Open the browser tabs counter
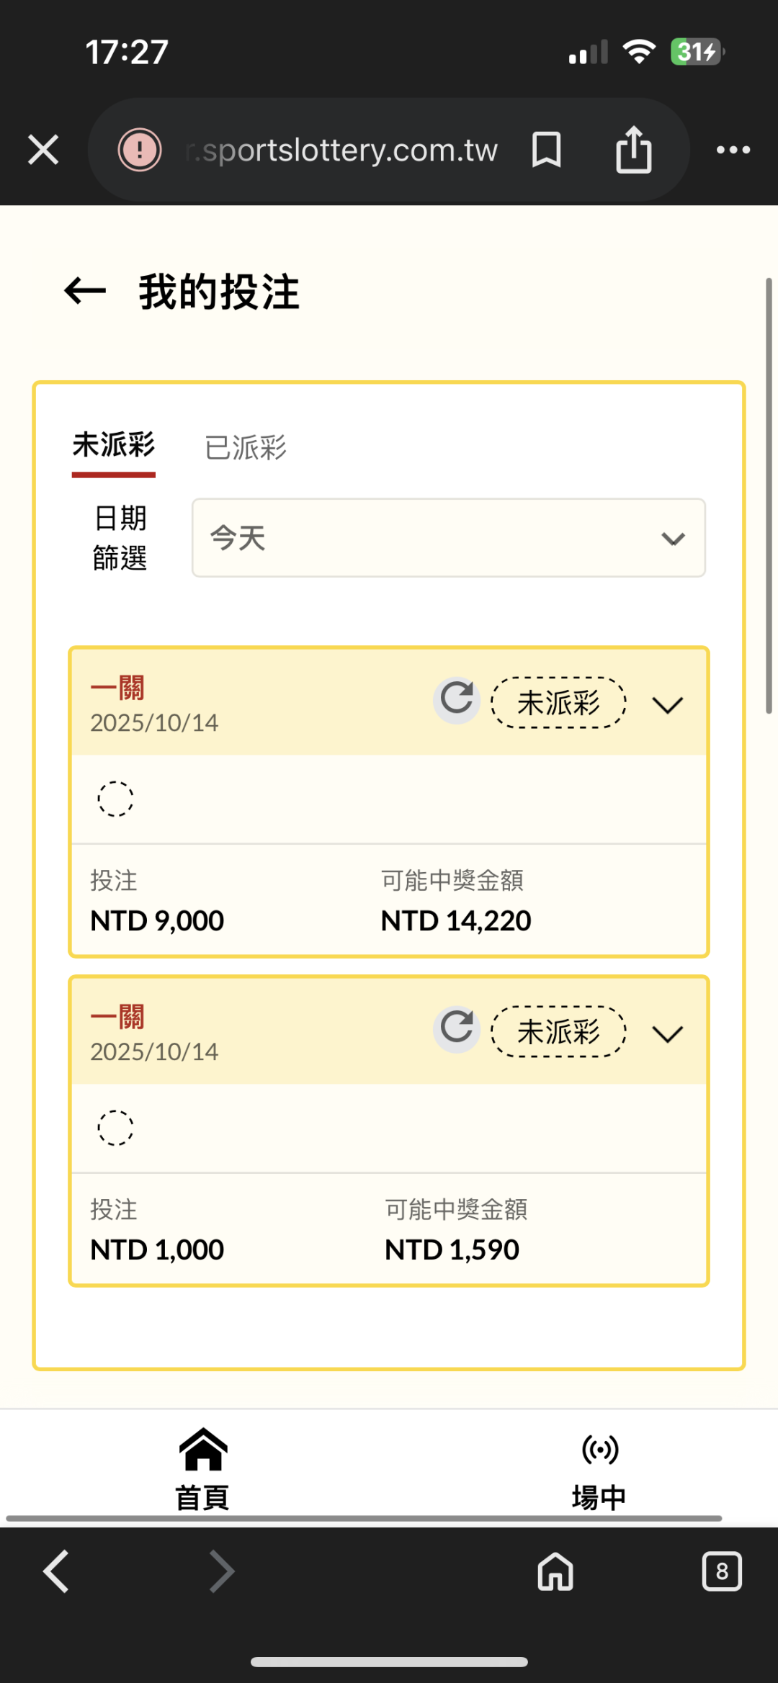Image resolution: width=778 pixels, height=1683 pixels. [722, 1571]
